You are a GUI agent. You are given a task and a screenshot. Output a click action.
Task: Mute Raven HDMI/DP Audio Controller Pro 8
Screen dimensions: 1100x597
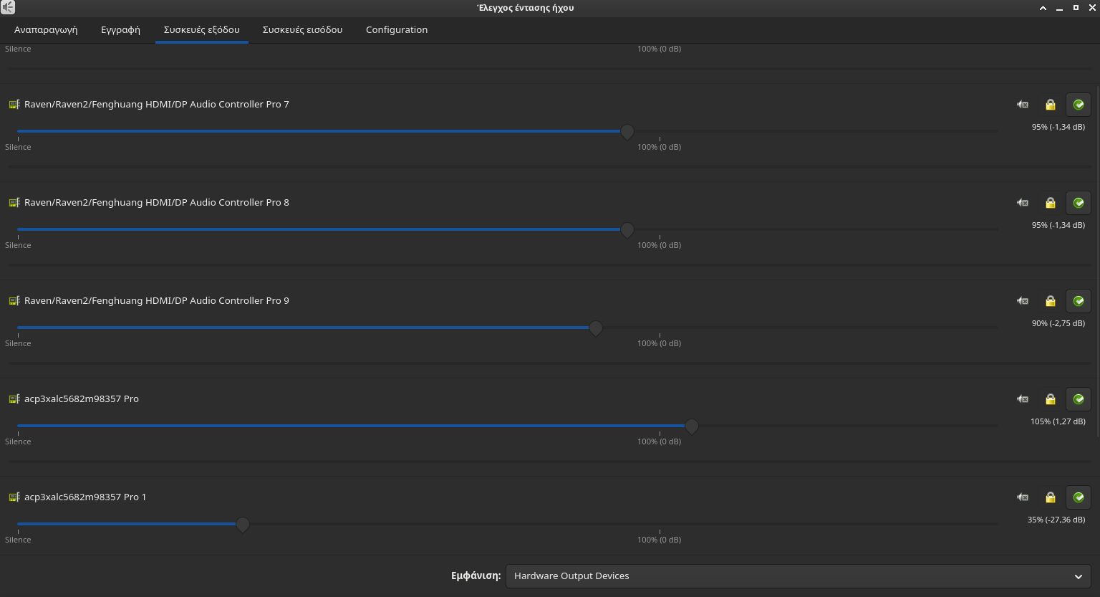1023,203
